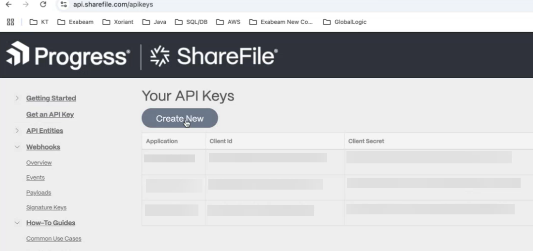Collapse the How-To Guides section chevron

pos(17,223)
